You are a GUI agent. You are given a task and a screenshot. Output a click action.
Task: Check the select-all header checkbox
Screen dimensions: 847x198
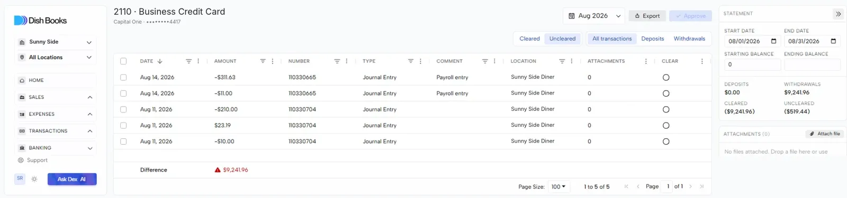coord(123,61)
